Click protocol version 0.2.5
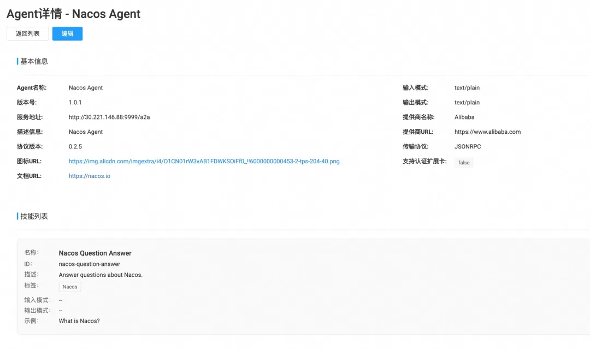The width and height of the screenshot is (590, 350). [75, 147]
